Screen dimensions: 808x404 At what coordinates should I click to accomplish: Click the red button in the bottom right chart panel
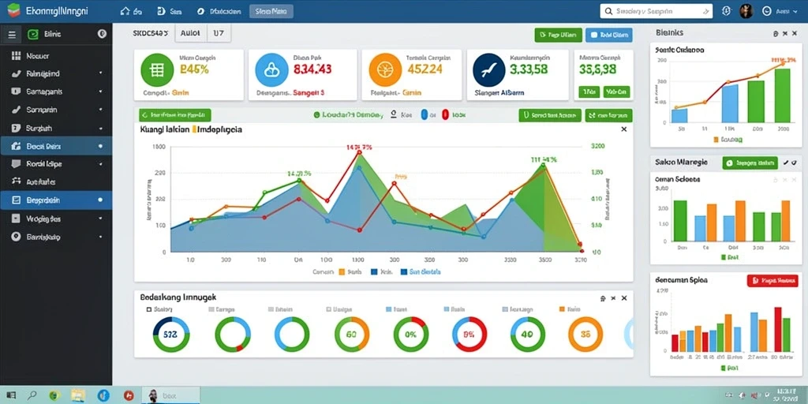coord(772,281)
